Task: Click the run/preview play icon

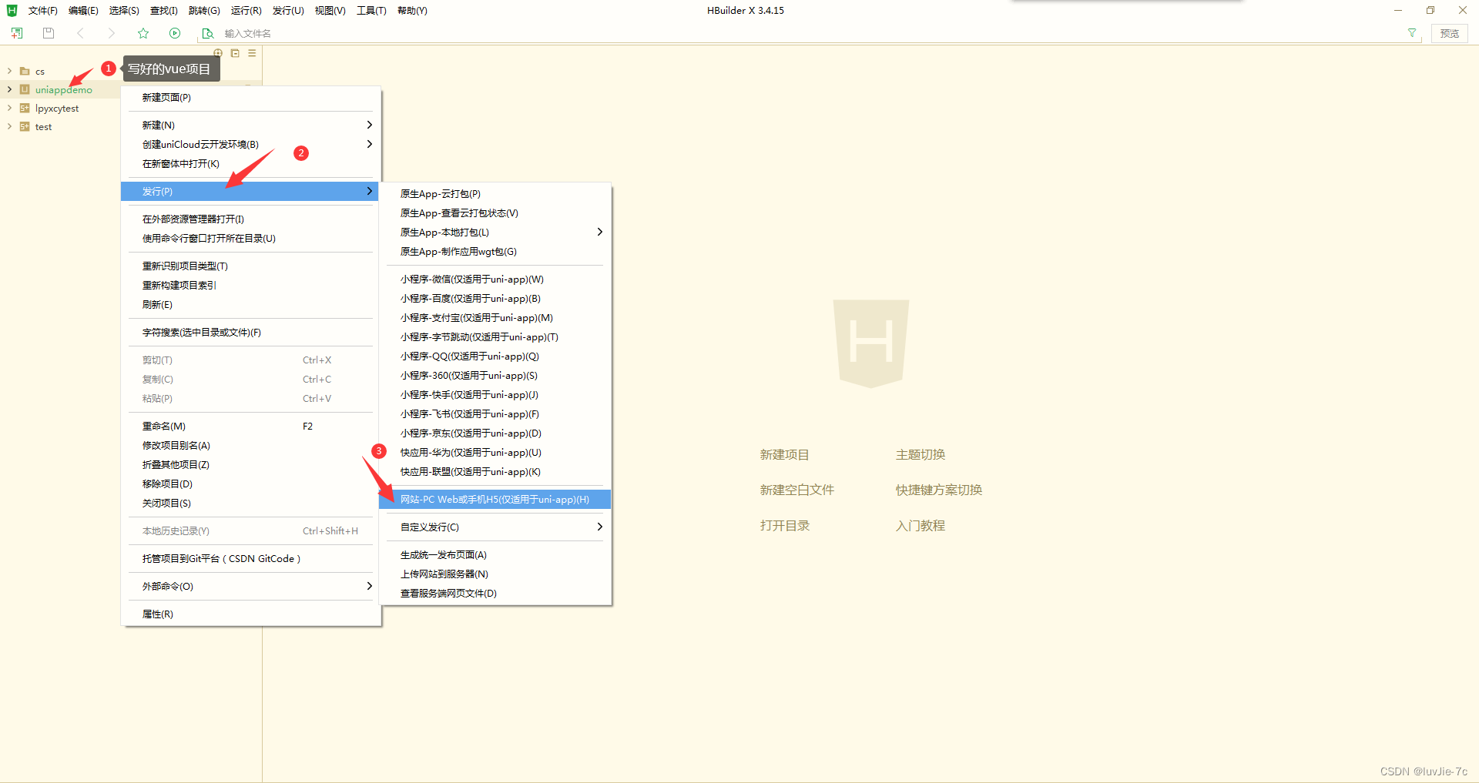Action: (x=175, y=33)
